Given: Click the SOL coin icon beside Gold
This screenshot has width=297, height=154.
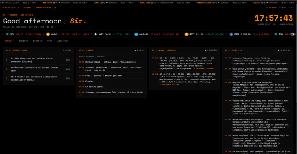Looking at the screenshot, I should point(7,34).
